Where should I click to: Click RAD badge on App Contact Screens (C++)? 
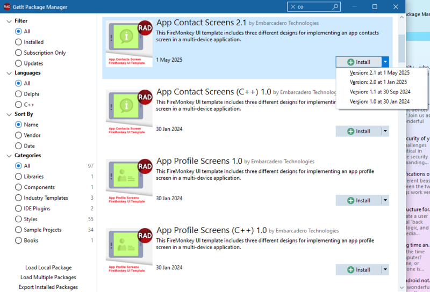(145, 97)
